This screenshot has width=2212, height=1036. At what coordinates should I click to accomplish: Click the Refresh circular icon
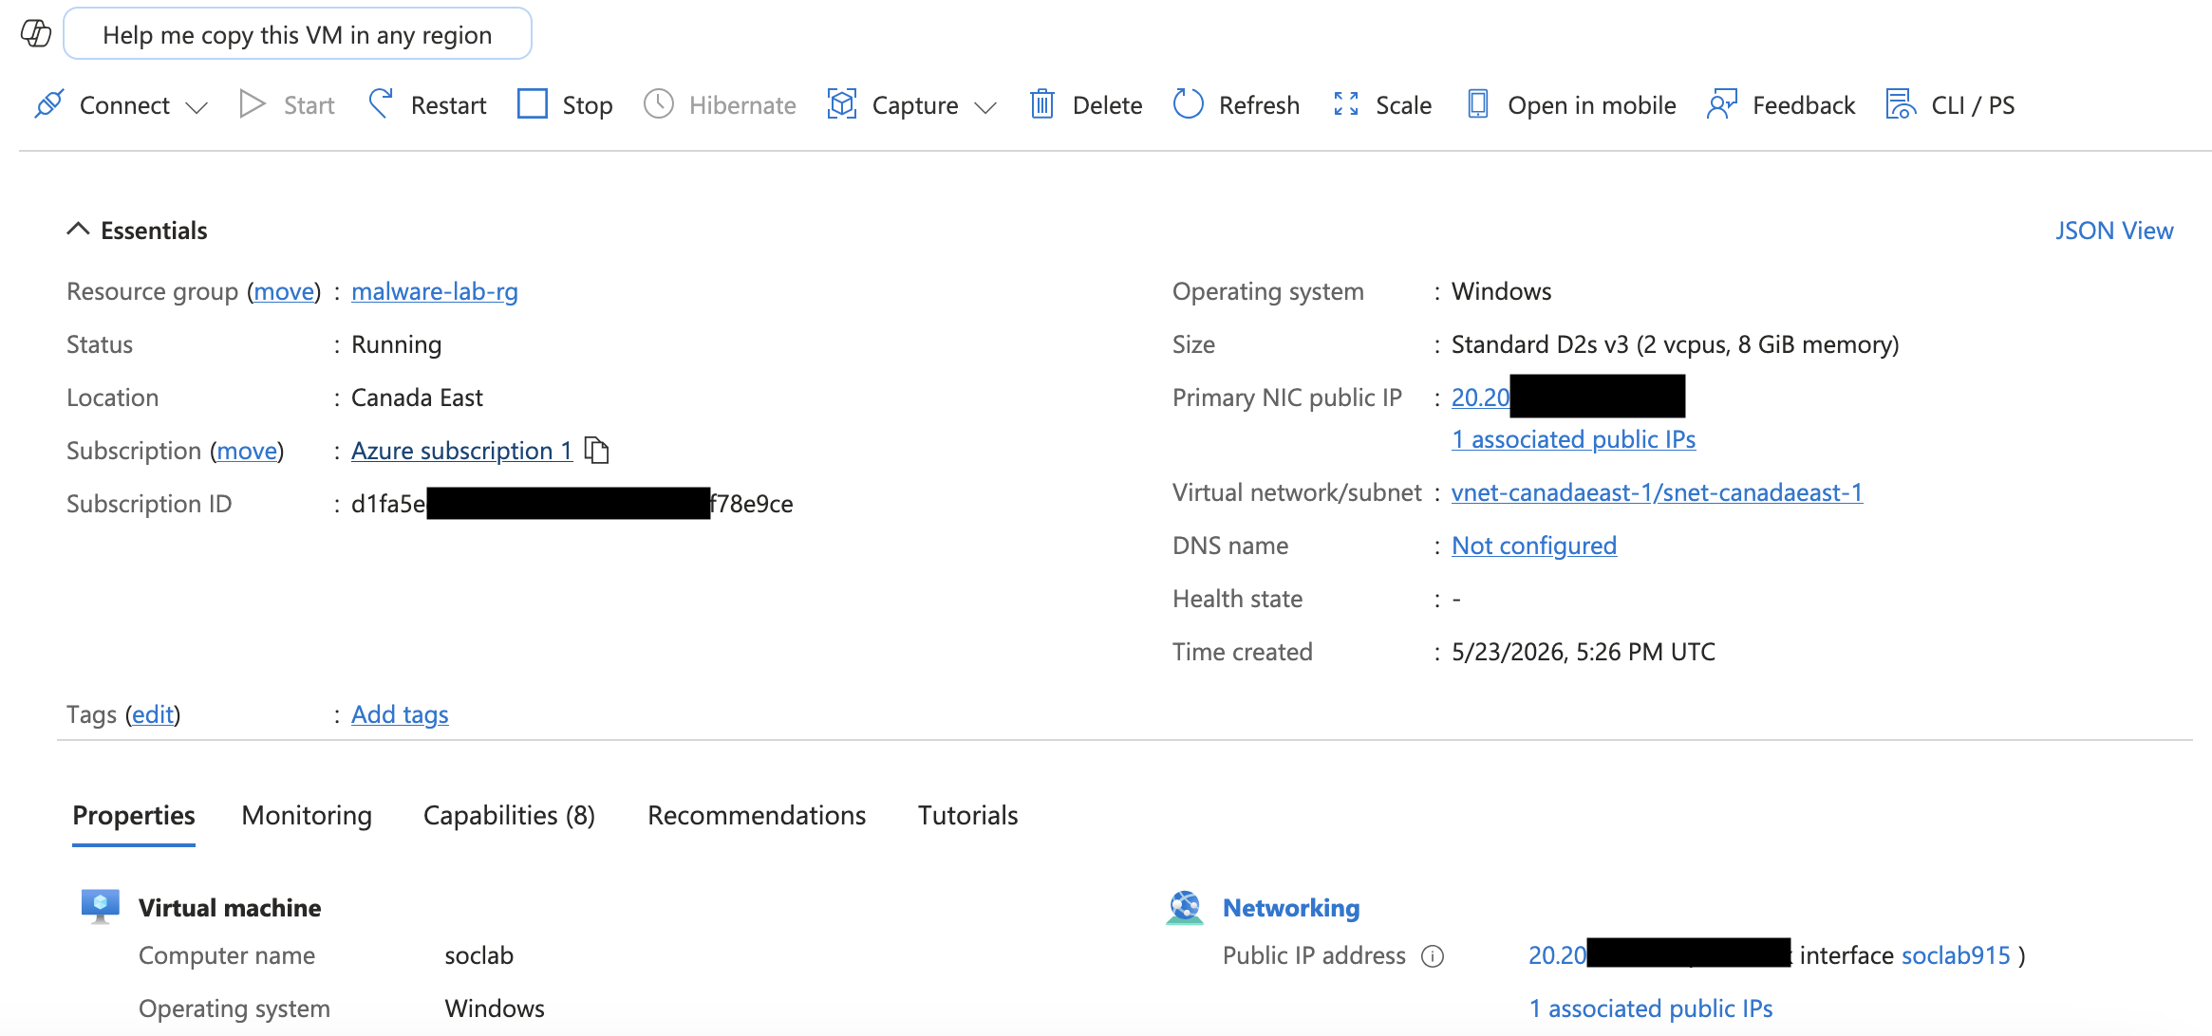tap(1189, 104)
